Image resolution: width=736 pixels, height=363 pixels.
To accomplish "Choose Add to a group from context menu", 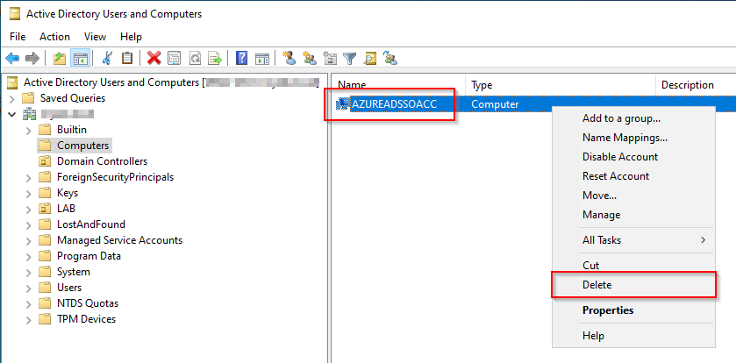I will 633,118.
